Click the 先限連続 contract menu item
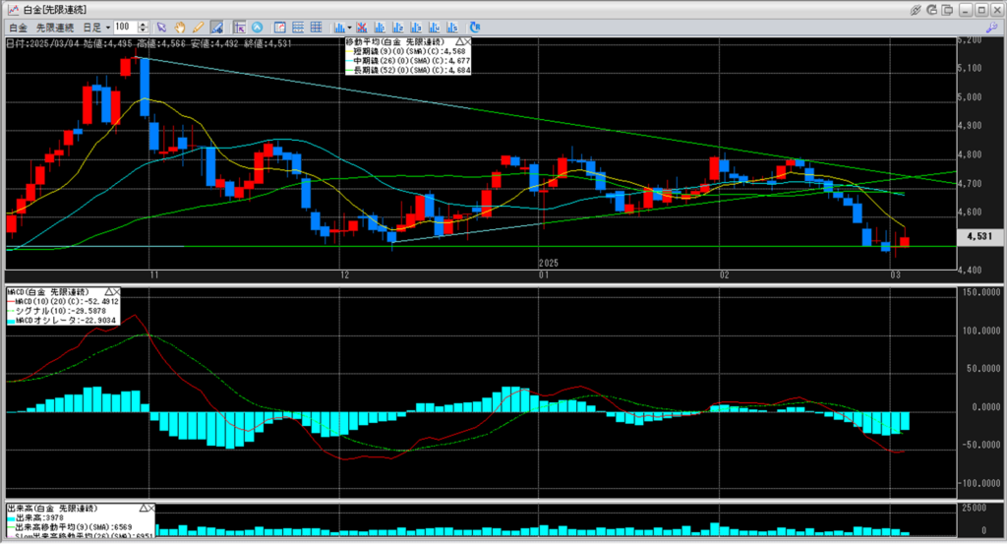Image resolution: width=1007 pixels, height=544 pixels. coord(53,27)
